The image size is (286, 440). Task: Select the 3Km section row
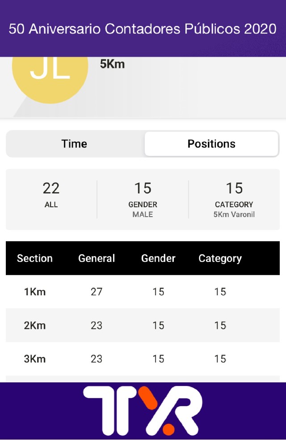click(35, 359)
